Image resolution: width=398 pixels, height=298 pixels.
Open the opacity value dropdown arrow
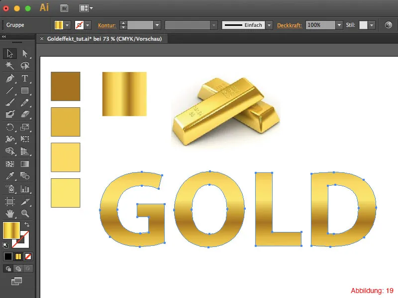point(339,25)
